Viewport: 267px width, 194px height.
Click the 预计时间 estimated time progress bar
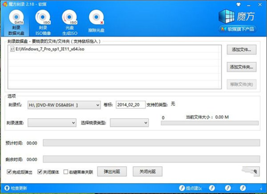click(x=152, y=143)
